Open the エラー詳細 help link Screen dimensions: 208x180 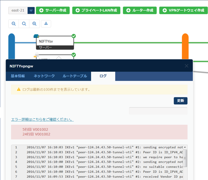click(42, 120)
